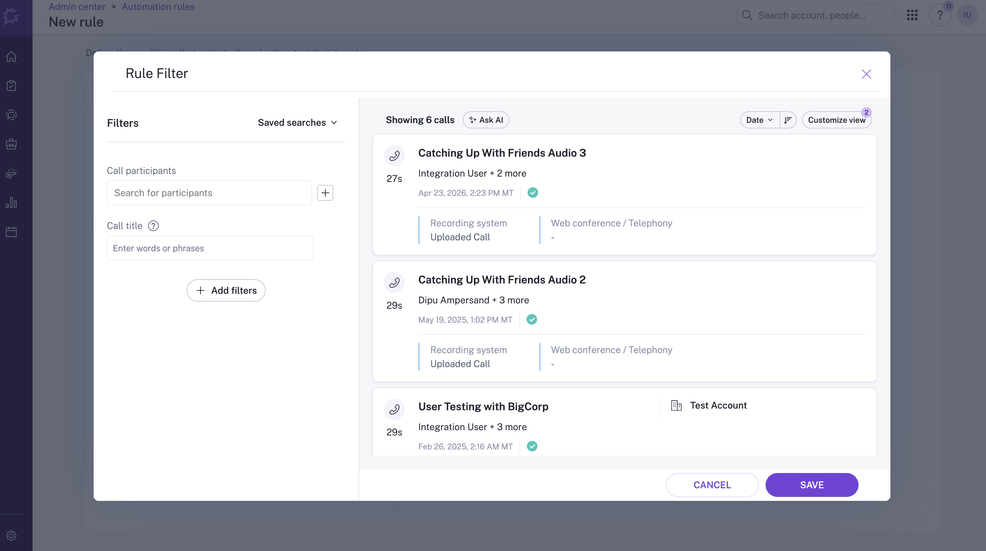Click the sort order icon next to Date
This screenshot has width=986, height=551.
point(788,120)
